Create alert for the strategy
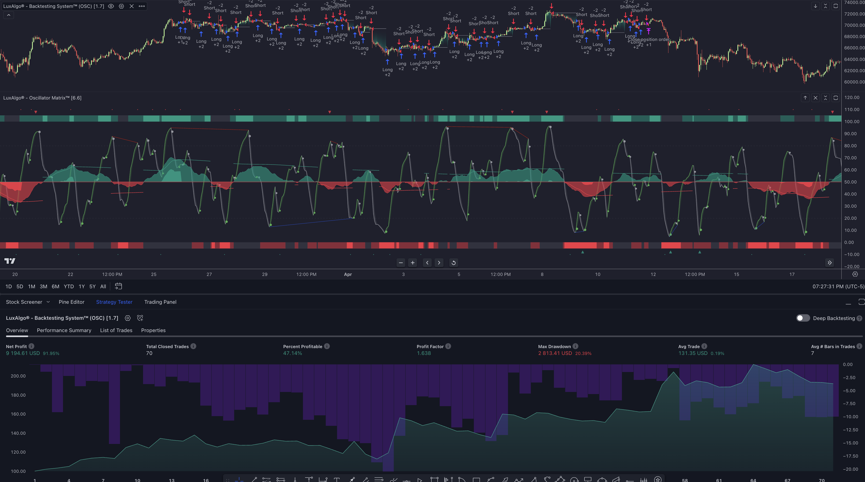This screenshot has height=482, width=865. [140, 318]
